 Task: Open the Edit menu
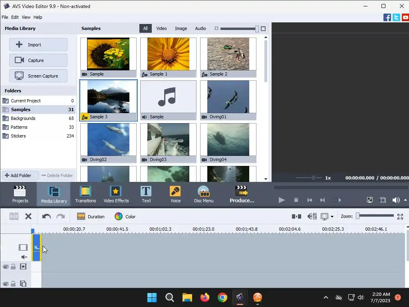[15, 17]
